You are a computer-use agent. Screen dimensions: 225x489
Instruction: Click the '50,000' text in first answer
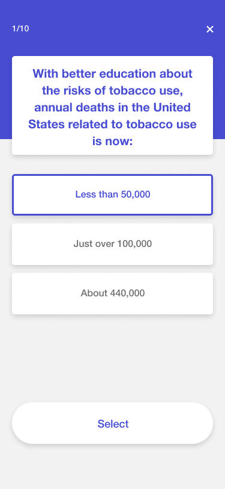coord(136,195)
